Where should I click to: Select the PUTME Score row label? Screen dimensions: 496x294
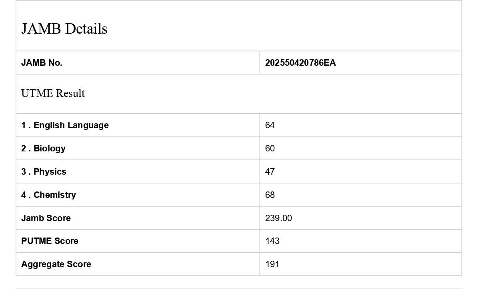coord(50,241)
